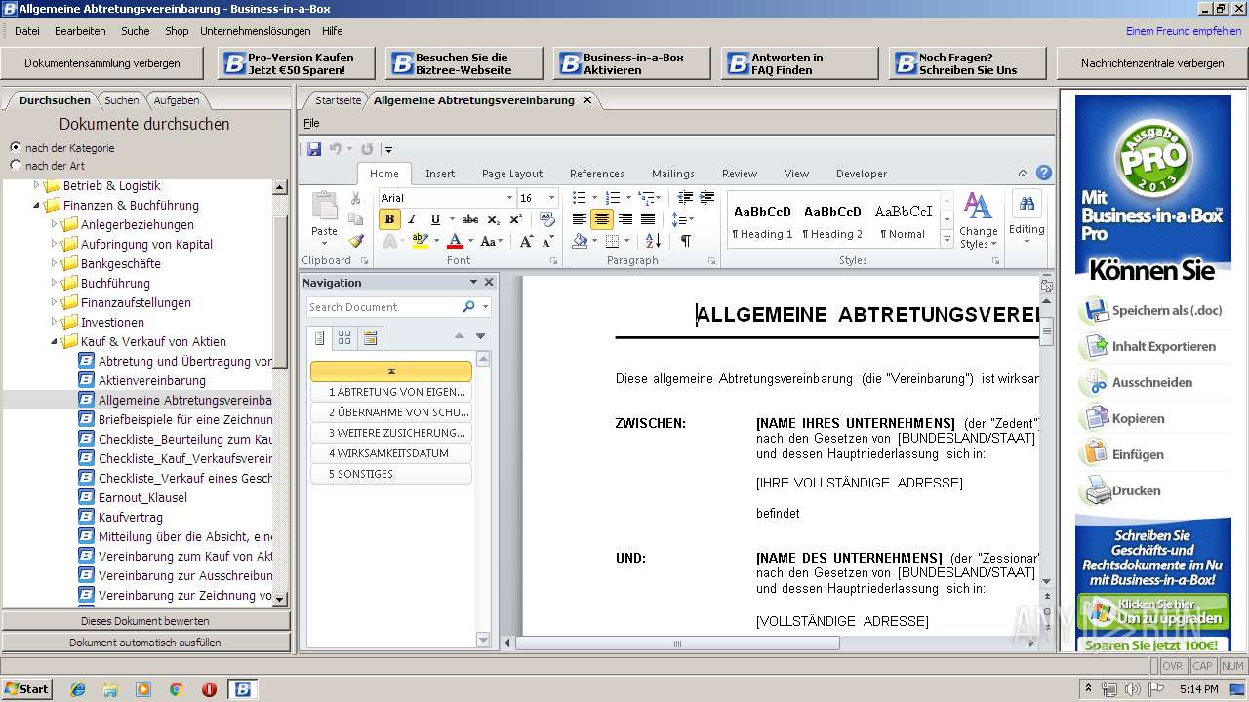Apply strikethrough formatting
The width and height of the screenshot is (1249, 702).
[470, 219]
